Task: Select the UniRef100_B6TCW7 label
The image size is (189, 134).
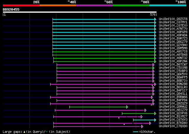Action: [x=173, y=65]
